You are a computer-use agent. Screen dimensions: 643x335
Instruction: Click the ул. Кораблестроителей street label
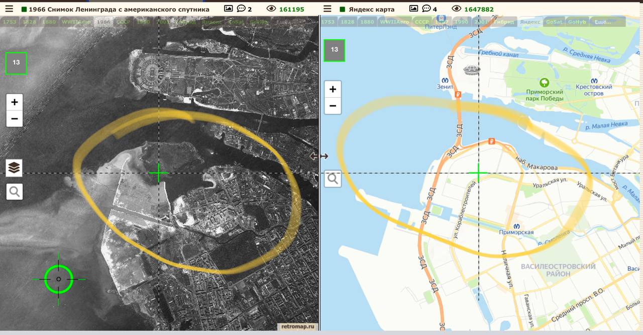pyautogui.click(x=464, y=210)
